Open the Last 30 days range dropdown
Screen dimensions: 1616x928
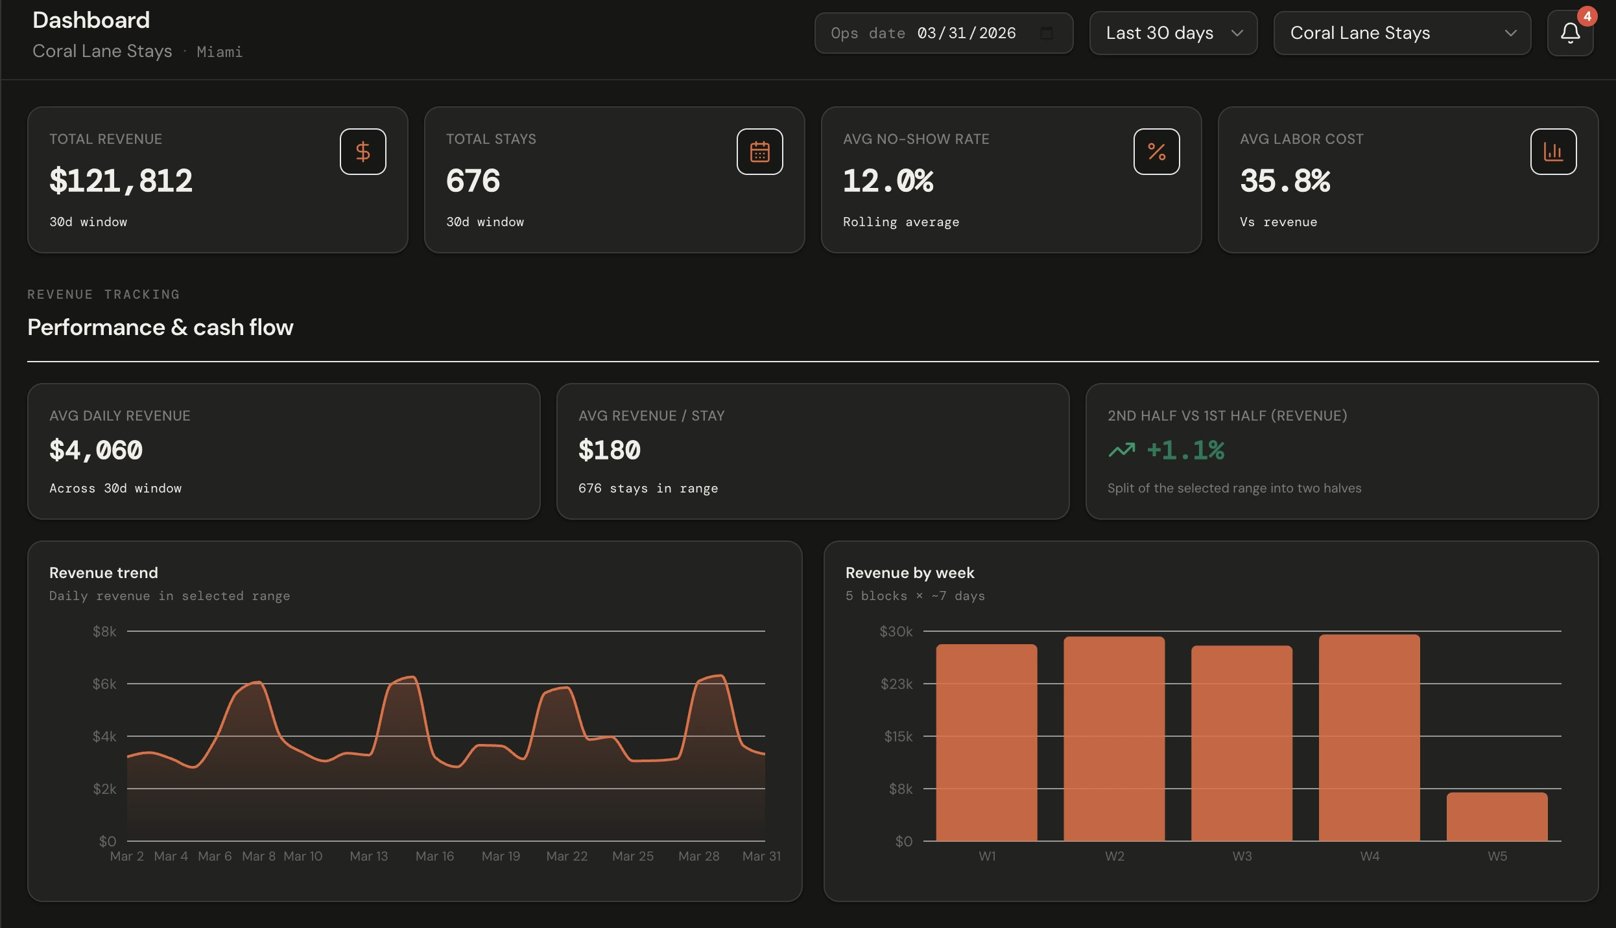pos(1173,33)
